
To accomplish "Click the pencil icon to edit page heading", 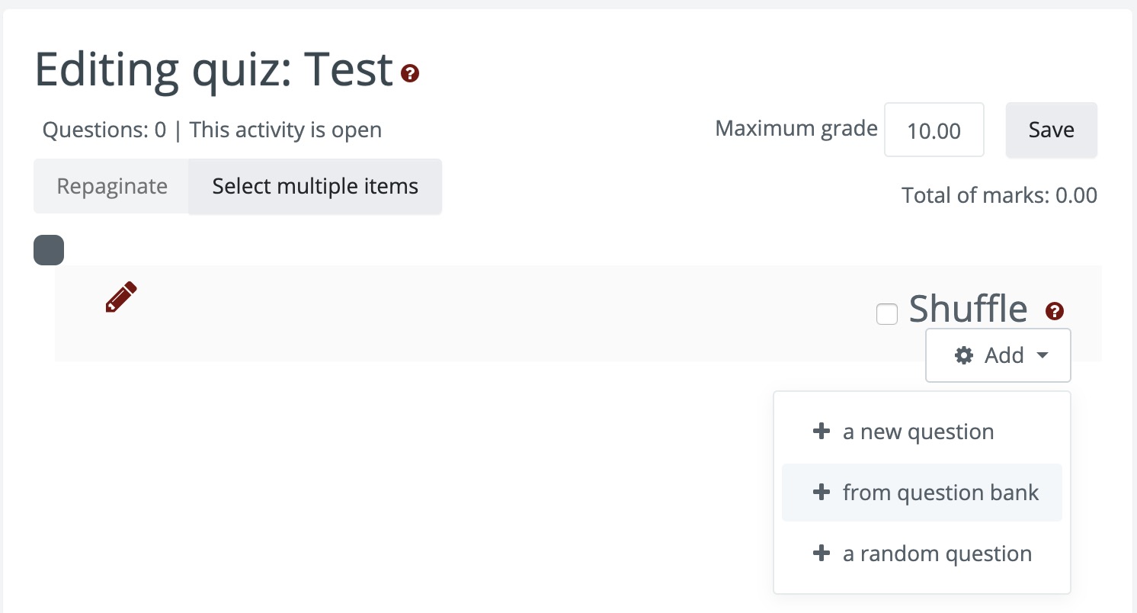I will (120, 297).
